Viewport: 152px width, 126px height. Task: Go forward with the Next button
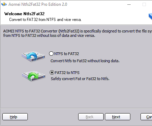117,117
